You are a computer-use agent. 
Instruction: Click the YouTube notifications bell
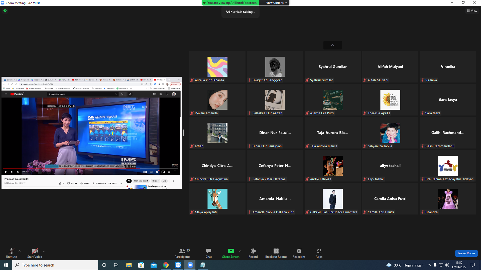(x=167, y=94)
